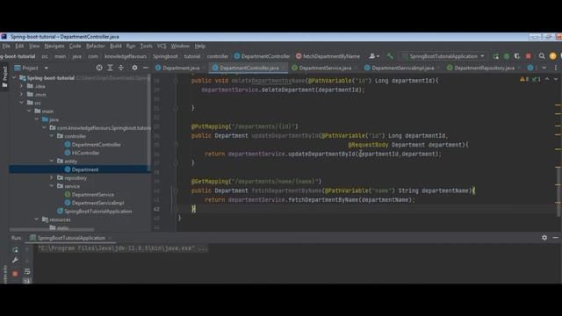Screen dimensions: 562x316
Task: Open the Navigate menu
Action: (54, 47)
